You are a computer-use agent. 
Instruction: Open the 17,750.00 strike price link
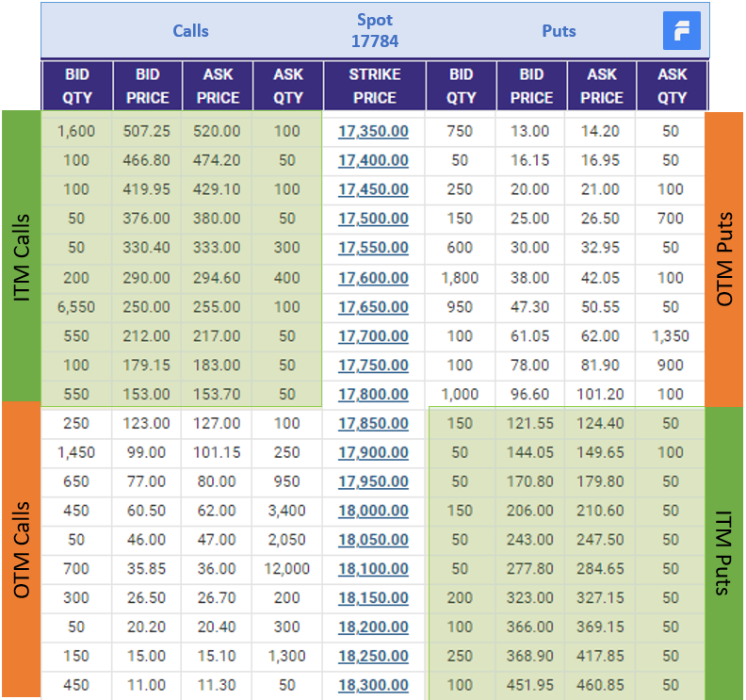tap(374, 365)
